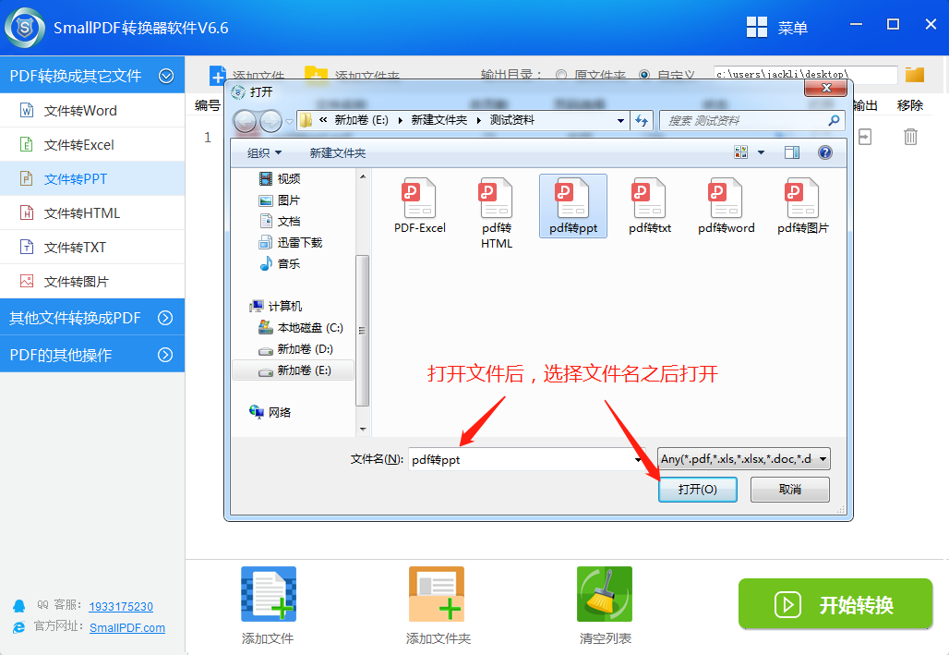Click the PDF-Excel file icon

[419, 199]
